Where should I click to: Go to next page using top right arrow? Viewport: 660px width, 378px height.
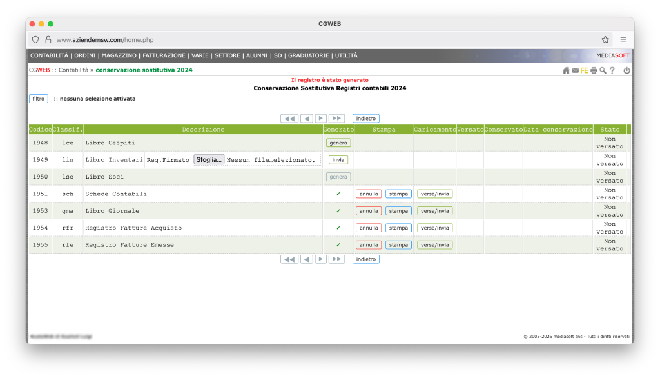[x=321, y=119]
